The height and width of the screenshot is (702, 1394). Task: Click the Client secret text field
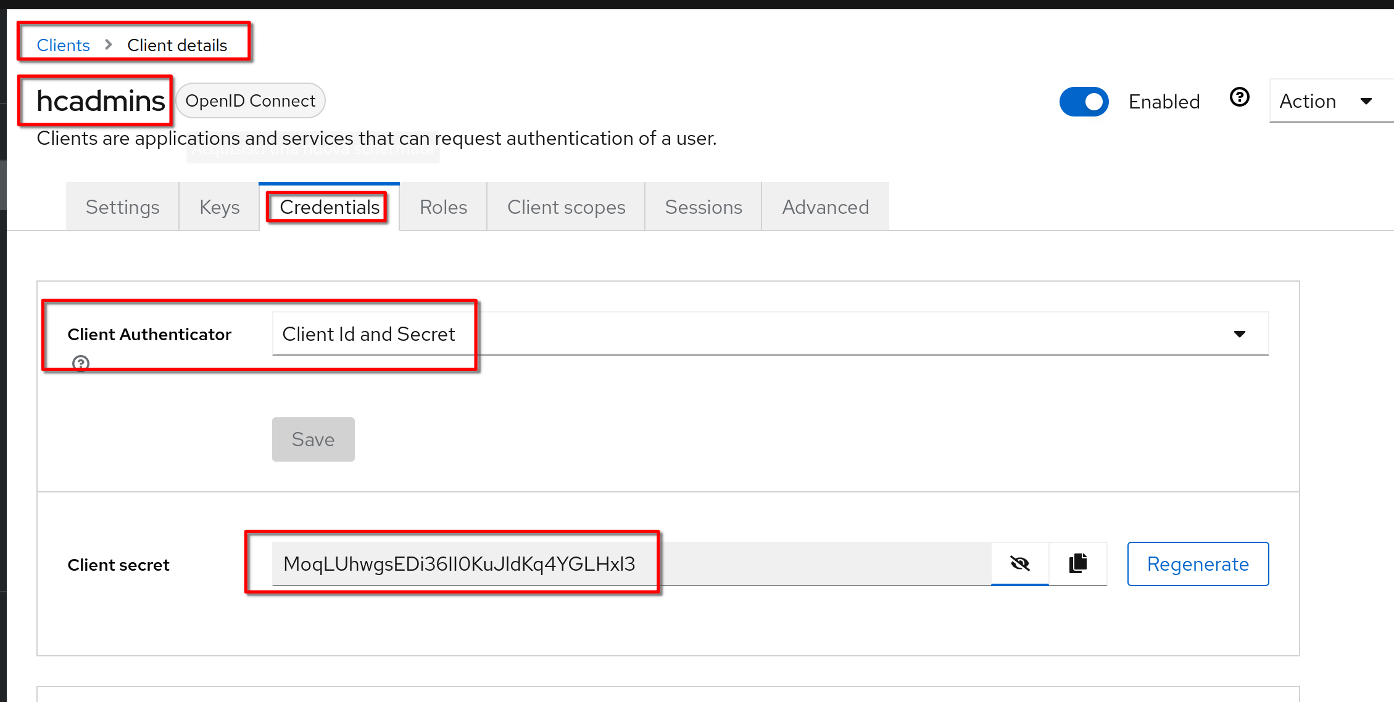[x=629, y=564]
